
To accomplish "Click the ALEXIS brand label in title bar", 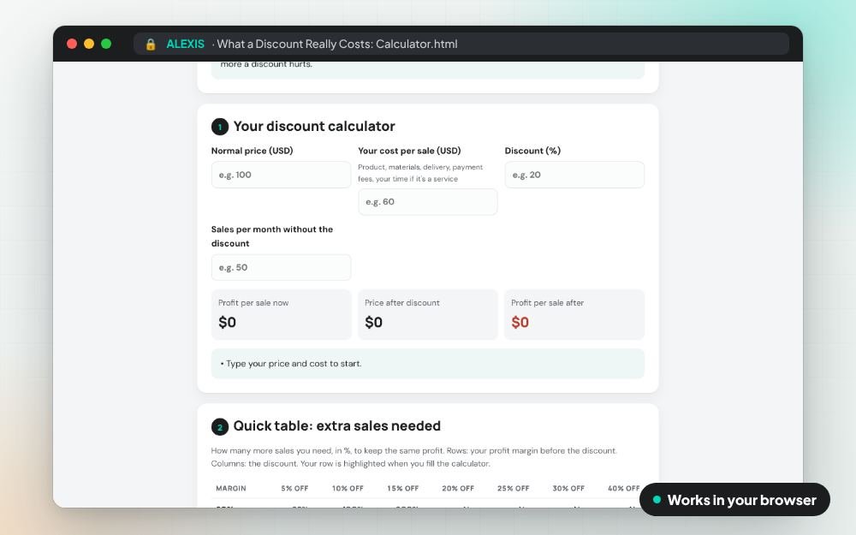I will click(x=185, y=45).
